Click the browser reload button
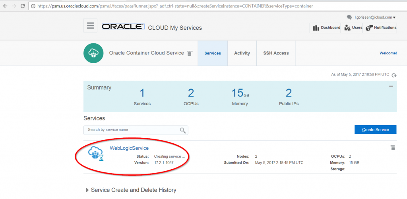 [23, 6]
